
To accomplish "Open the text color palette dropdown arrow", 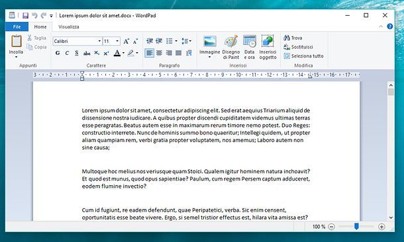I will (123, 54).
